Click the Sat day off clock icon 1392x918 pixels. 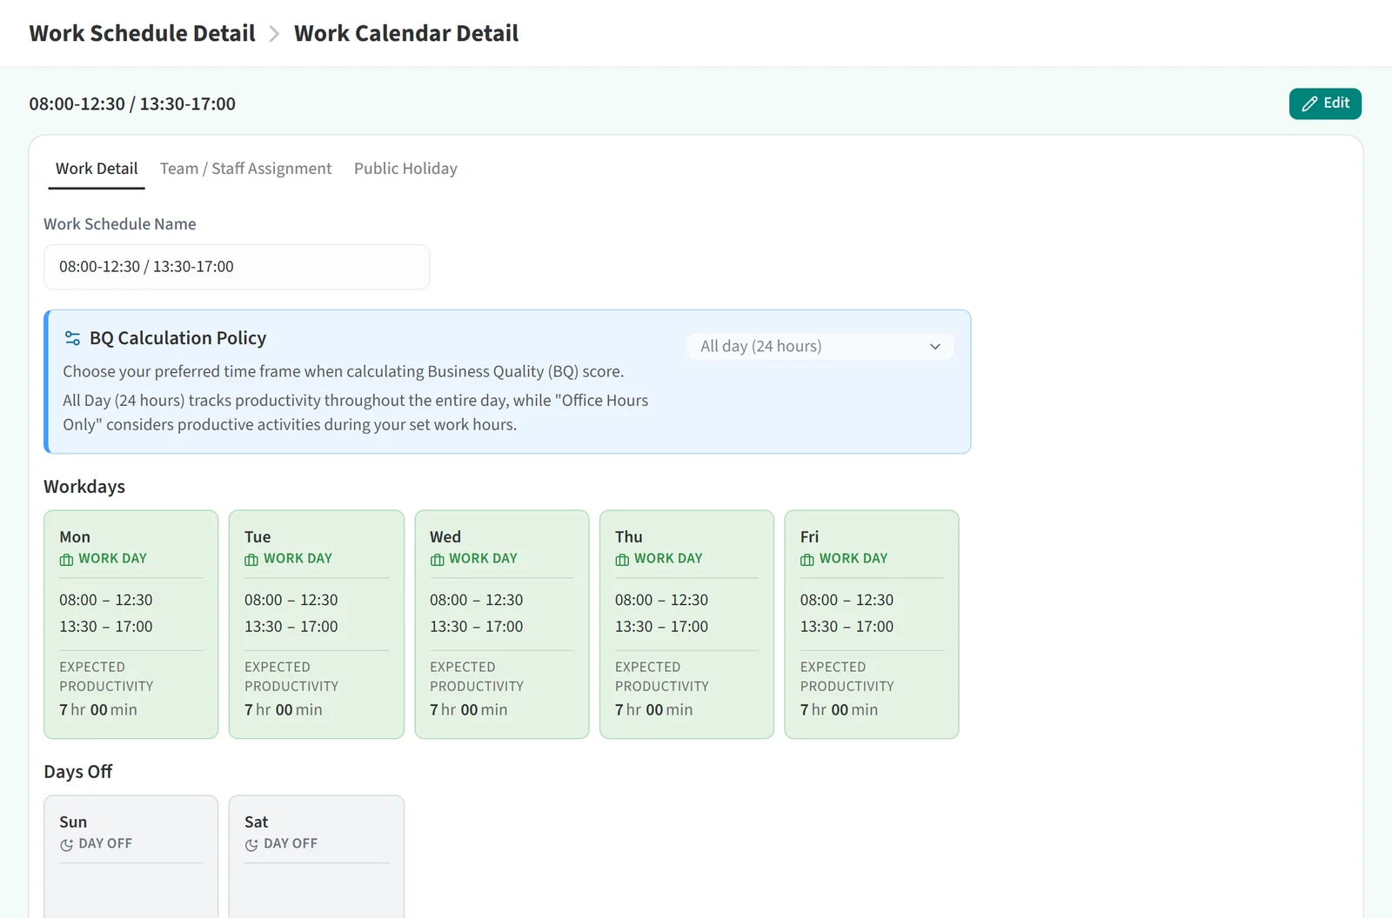(x=251, y=845)
